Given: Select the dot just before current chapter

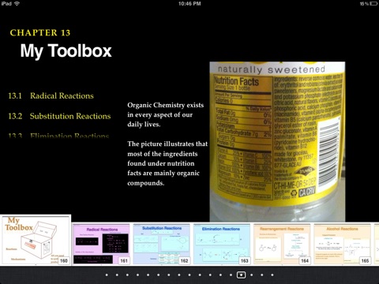Looking at the screenshot, I should click(x=231, y=275).
